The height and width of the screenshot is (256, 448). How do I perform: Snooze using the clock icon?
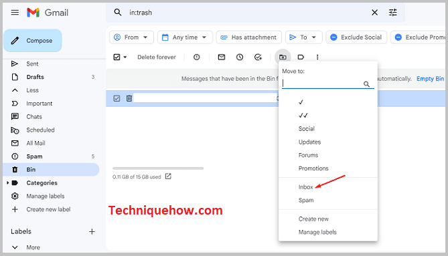pos(240,57)
